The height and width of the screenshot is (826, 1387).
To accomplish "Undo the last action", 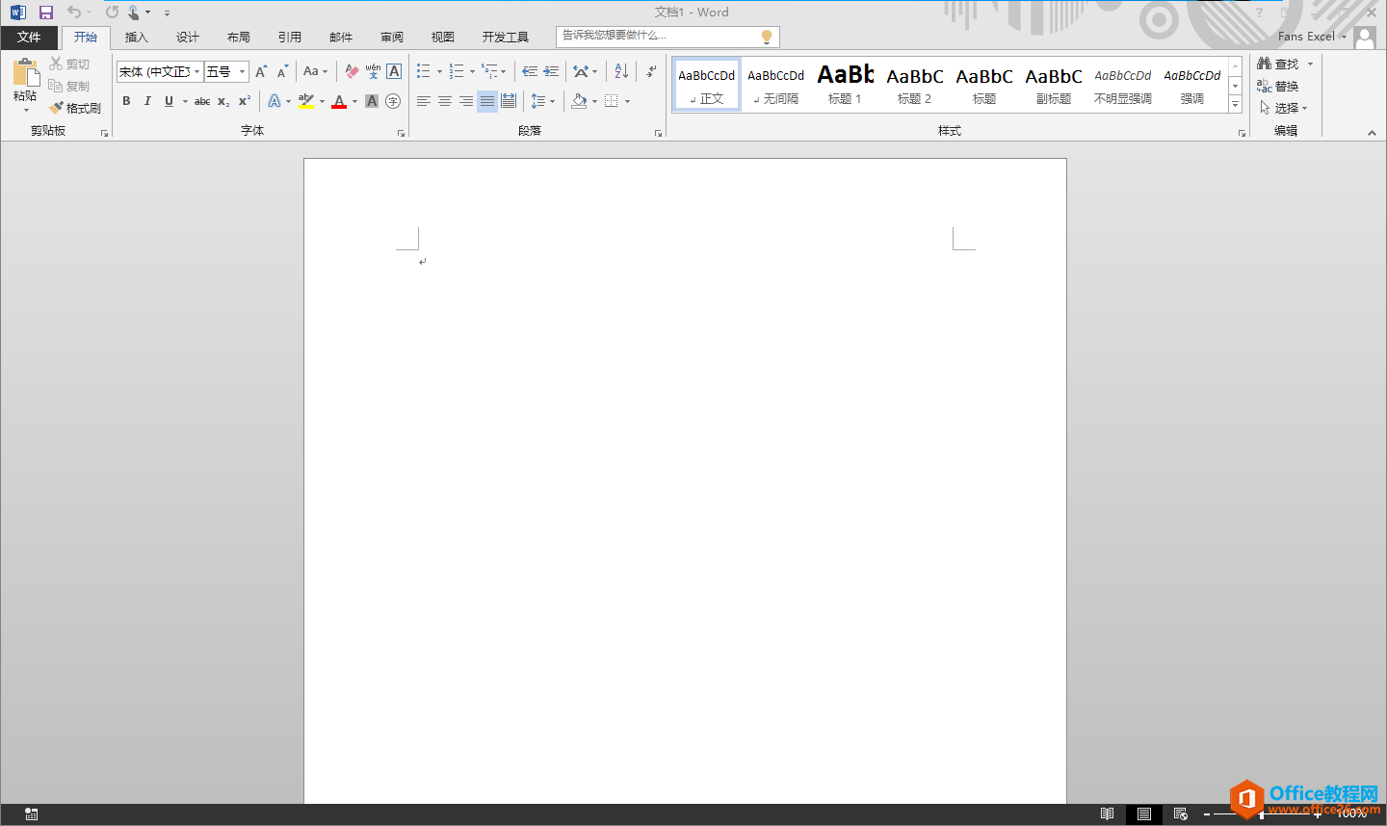I will [x=74, y=13].
